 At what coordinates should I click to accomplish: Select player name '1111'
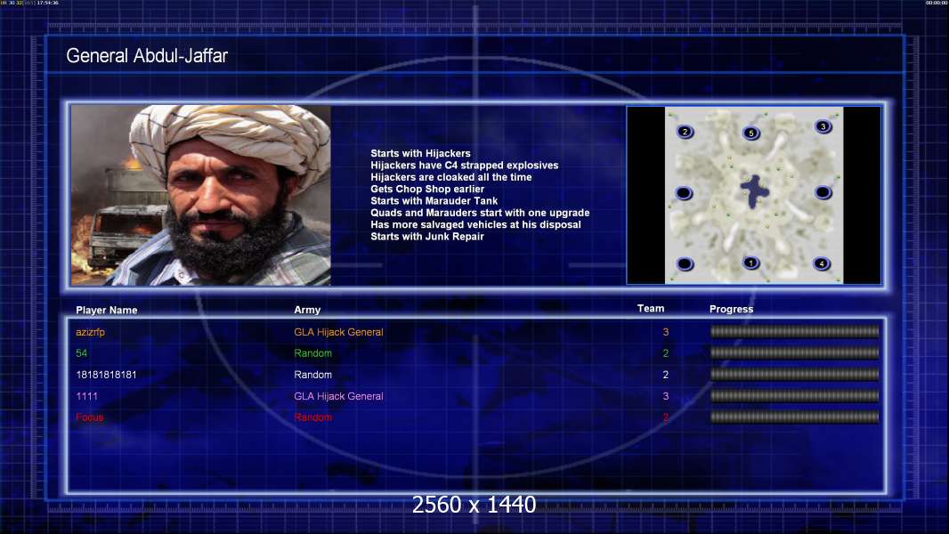tap(86, 396)
